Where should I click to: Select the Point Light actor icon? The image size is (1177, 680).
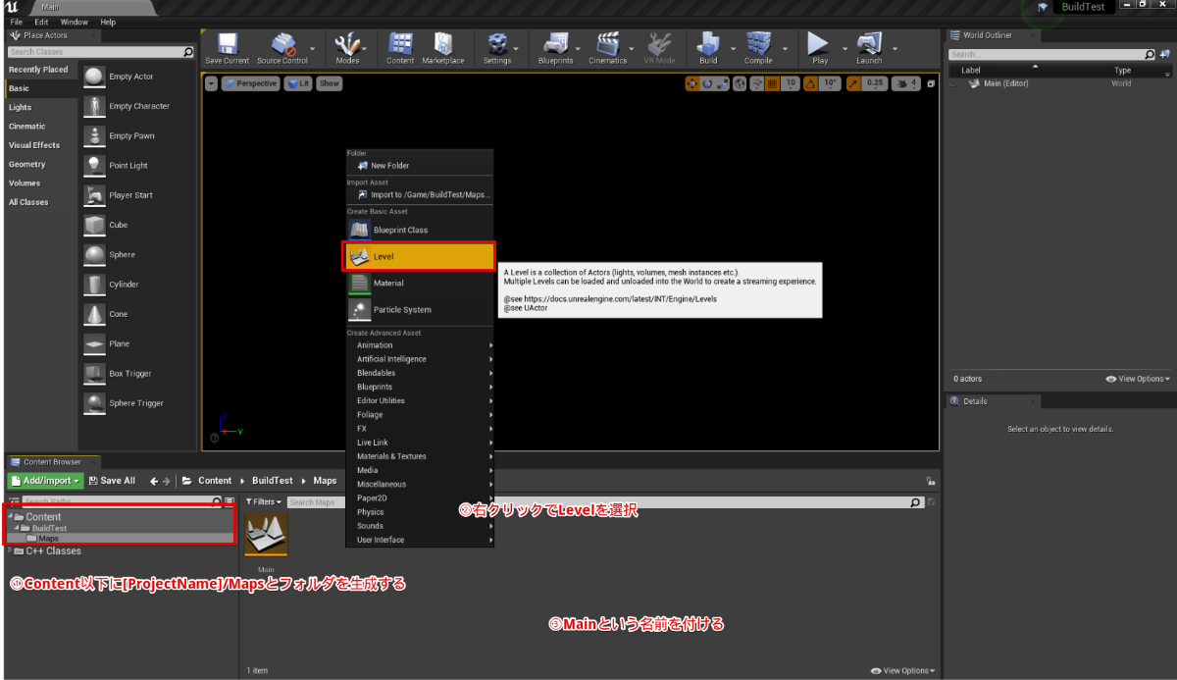(94, 166)
